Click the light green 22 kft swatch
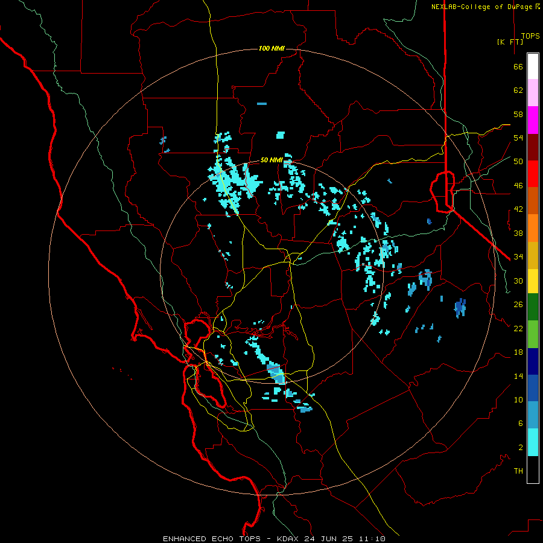 pyautogui.click(x=533, y=334)
